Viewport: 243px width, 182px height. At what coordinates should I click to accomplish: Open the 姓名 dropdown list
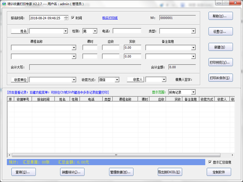coord(66,31)
